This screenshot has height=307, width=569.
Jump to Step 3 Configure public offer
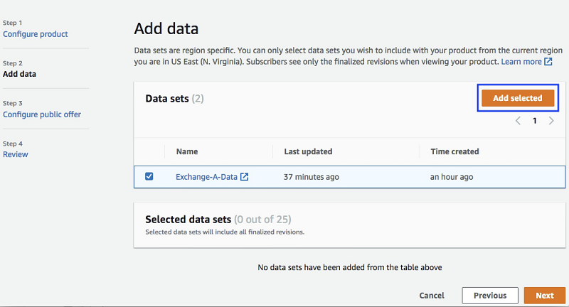(x=42, y=114)
